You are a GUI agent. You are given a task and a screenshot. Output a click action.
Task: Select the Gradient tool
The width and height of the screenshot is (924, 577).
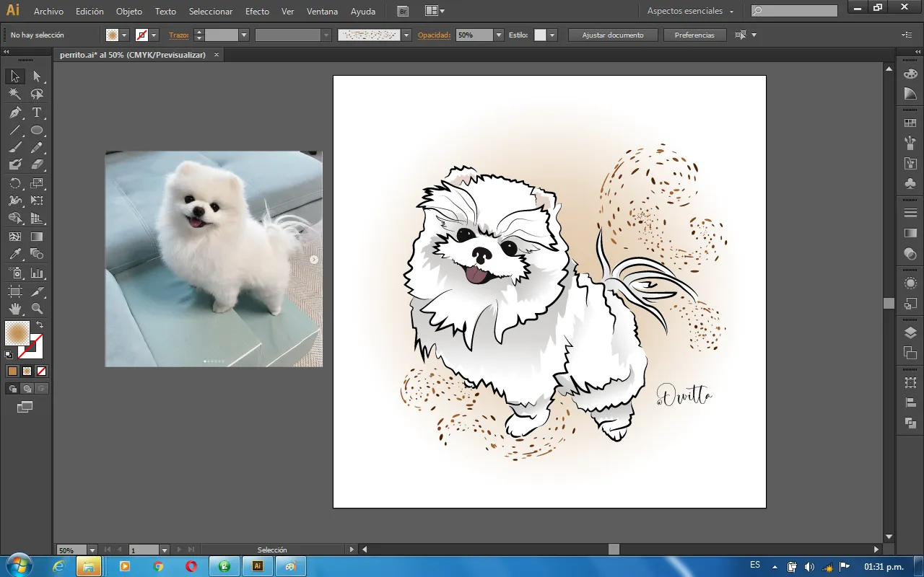point(37,237)
